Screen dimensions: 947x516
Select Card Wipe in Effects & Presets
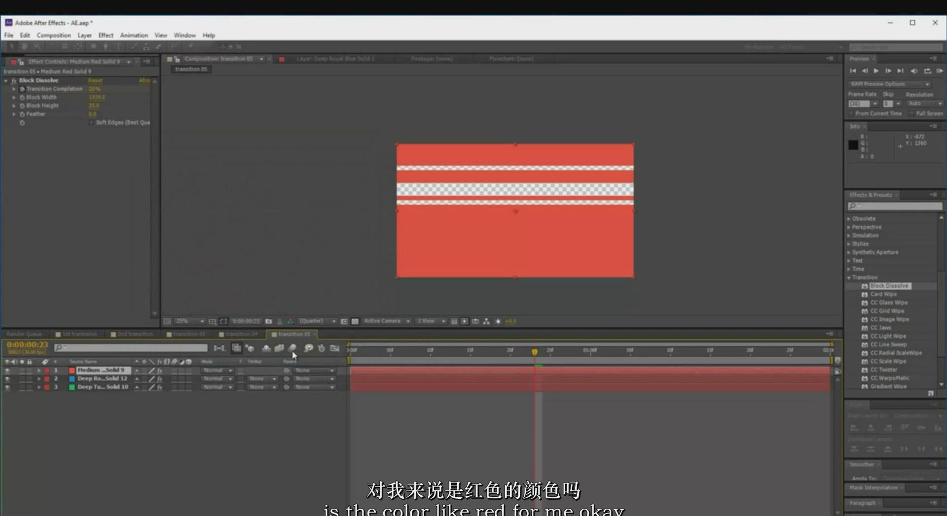tap(883, 294)
